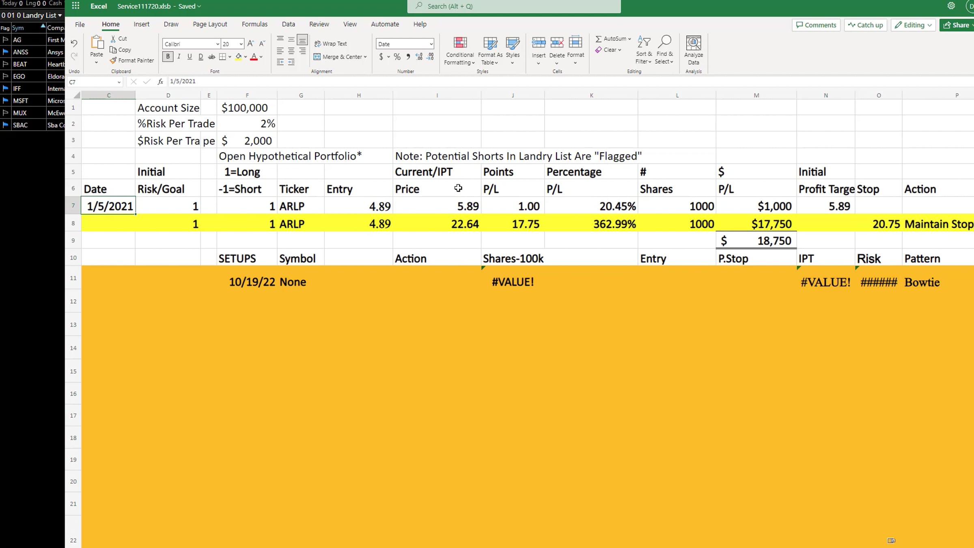The width and height of the screenshot is (974, 548).
Task: Open the Comments pane button
Action: (x=816, y=25)
